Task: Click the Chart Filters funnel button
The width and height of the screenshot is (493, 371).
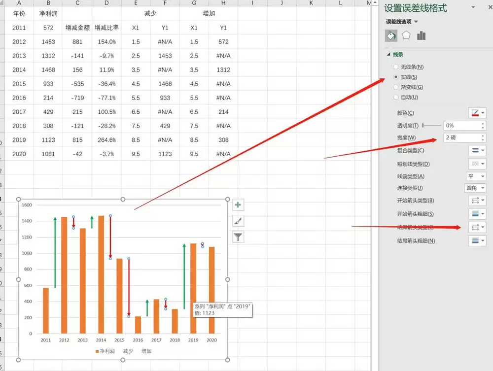Action: point(238,237)
